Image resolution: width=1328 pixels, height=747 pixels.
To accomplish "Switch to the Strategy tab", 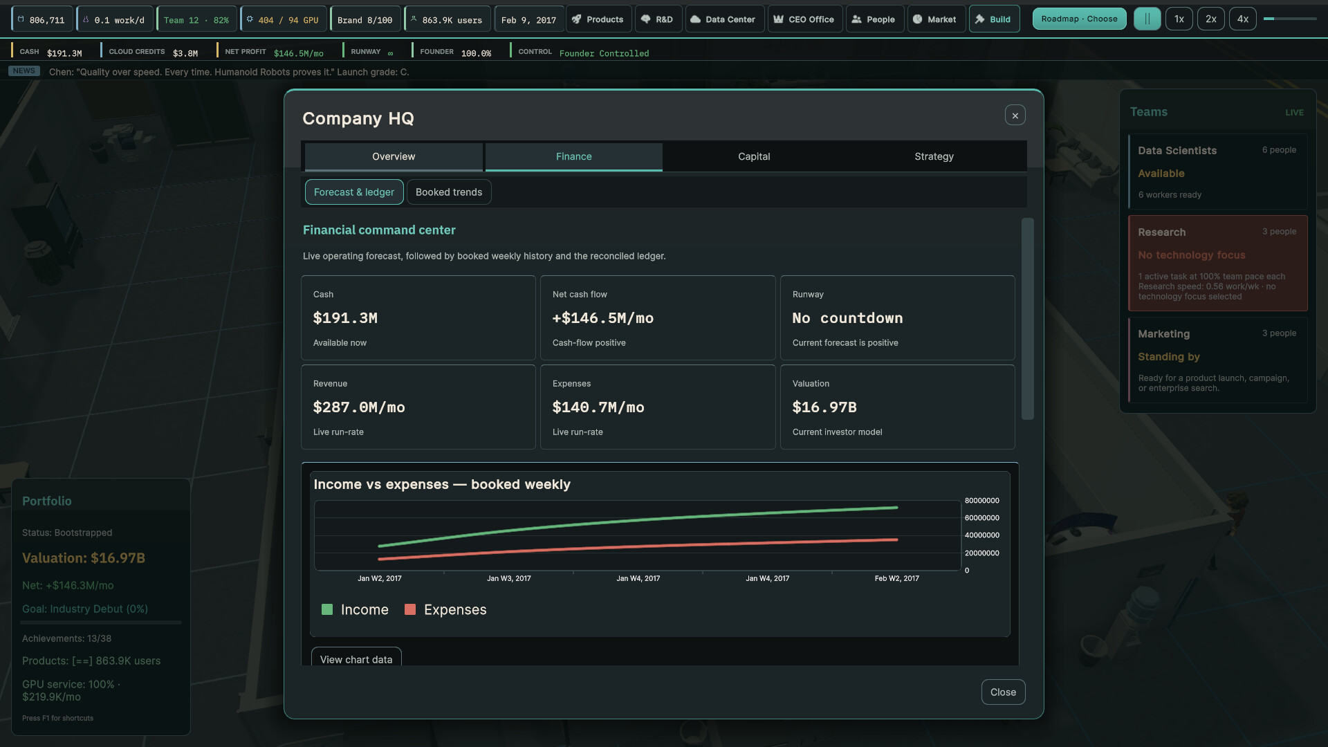I will tap(934, 156).
